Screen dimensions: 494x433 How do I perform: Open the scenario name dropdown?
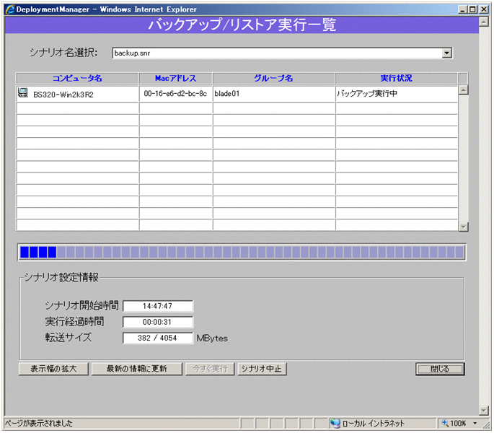pyautogui.click(x=446, y=53)
